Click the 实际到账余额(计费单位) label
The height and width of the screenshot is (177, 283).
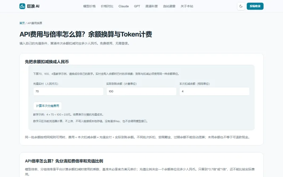coord(121,84)
